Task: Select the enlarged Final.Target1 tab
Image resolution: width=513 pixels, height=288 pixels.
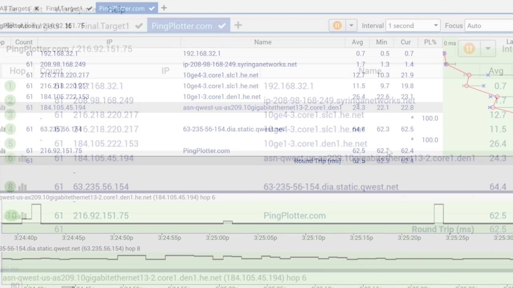Action: coord(105,26)
